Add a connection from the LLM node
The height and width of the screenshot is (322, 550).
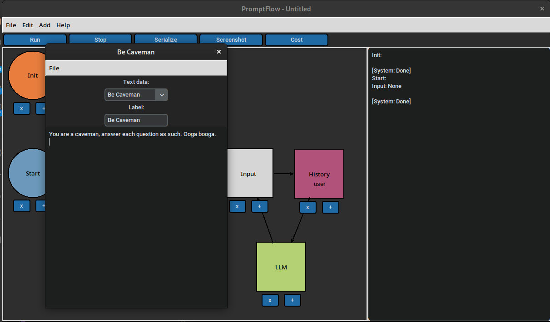click(x=292, y=300)
